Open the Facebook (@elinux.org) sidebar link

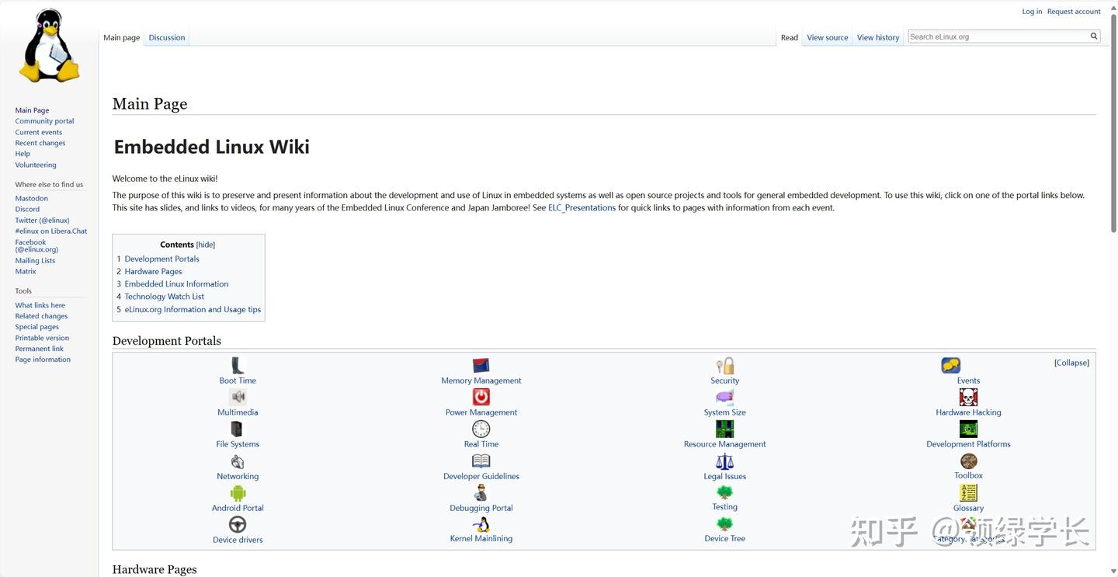click(x=36, y=246)
